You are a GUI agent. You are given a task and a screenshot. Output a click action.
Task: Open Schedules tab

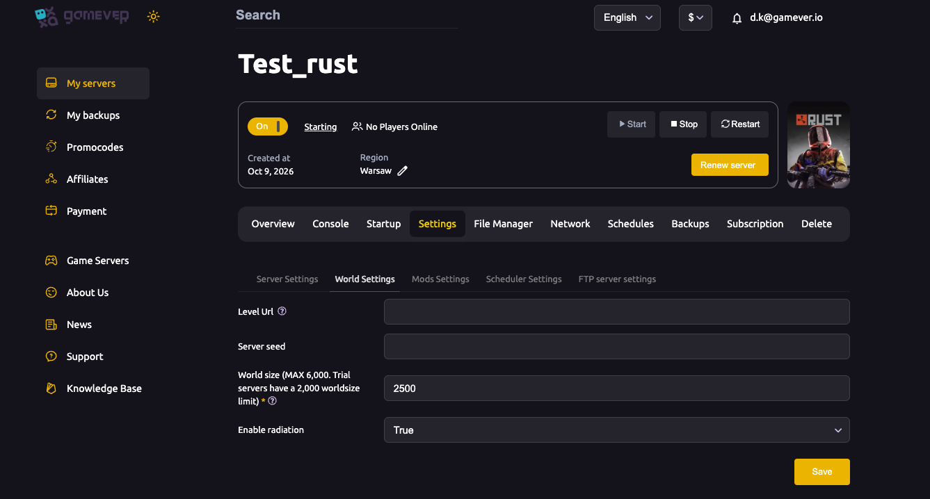tap(631, 224)
